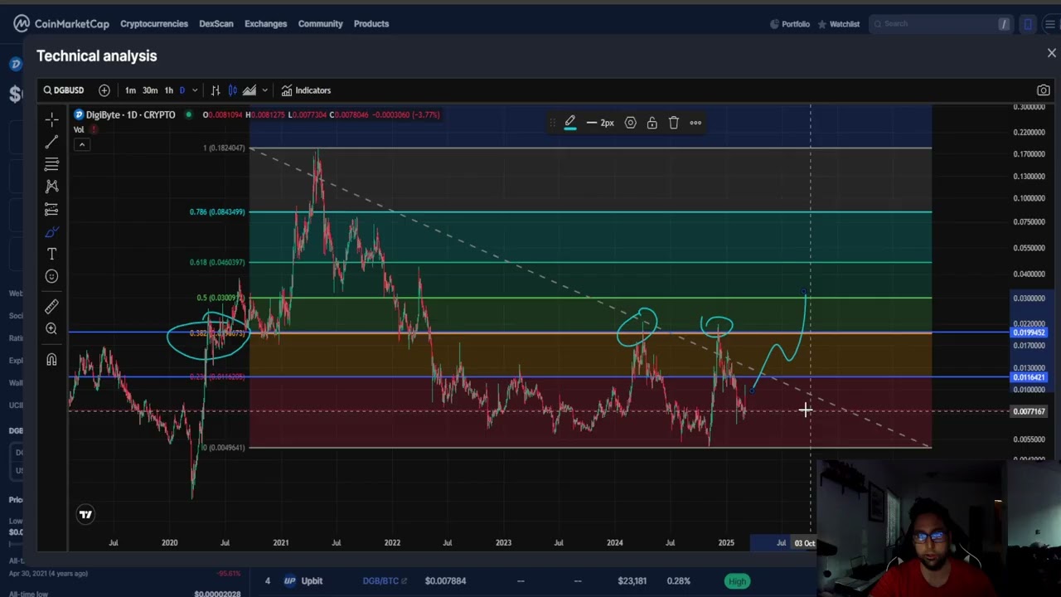The image size is (1061, 597).
Task: Open the patterns drawing tool
Action: click(x=51, y=187)
